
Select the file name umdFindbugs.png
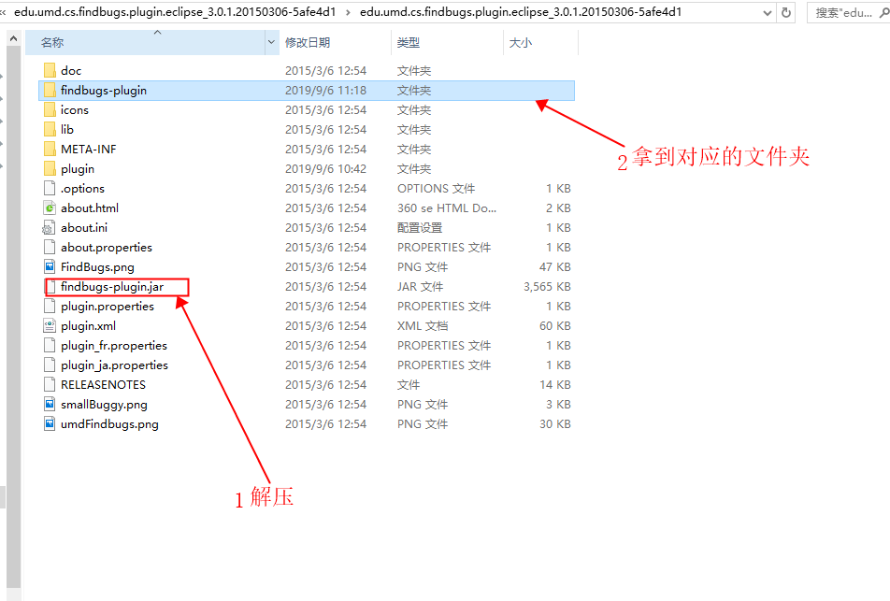point(109,424)
